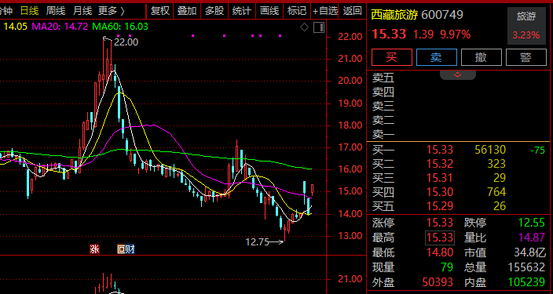Switch to the 月线 monthly tab
553x294 pixels.
[82, 11]
